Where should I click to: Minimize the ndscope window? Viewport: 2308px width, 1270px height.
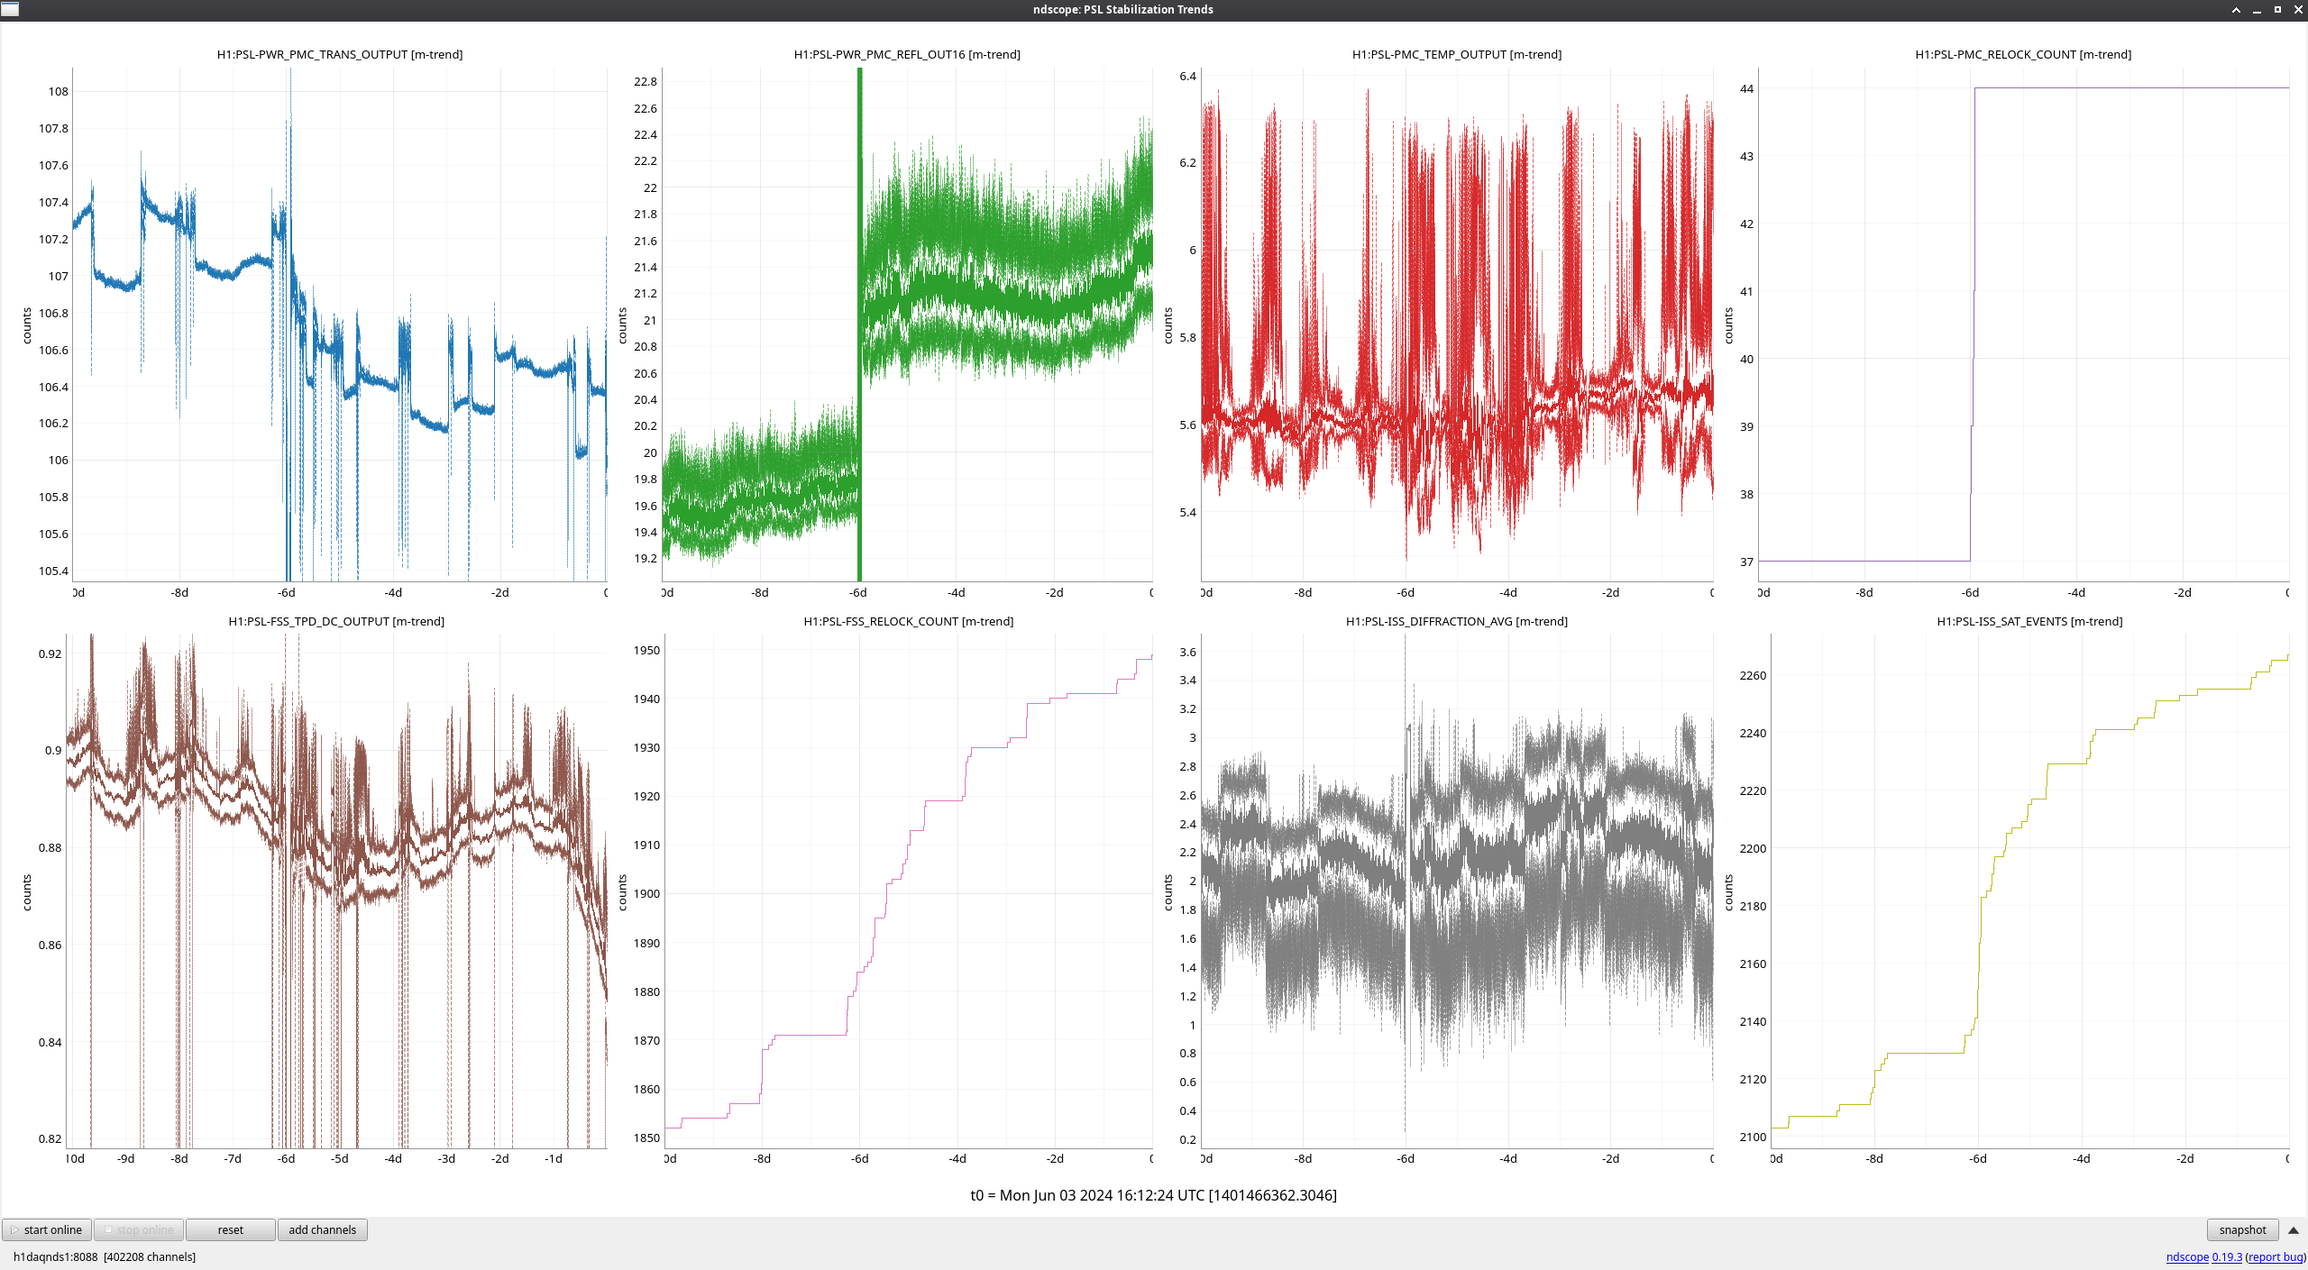[x=2257, y=10]
